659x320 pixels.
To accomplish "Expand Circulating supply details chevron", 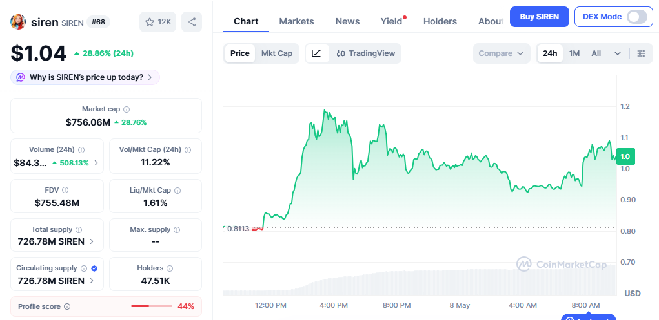I will coord(91,281).
